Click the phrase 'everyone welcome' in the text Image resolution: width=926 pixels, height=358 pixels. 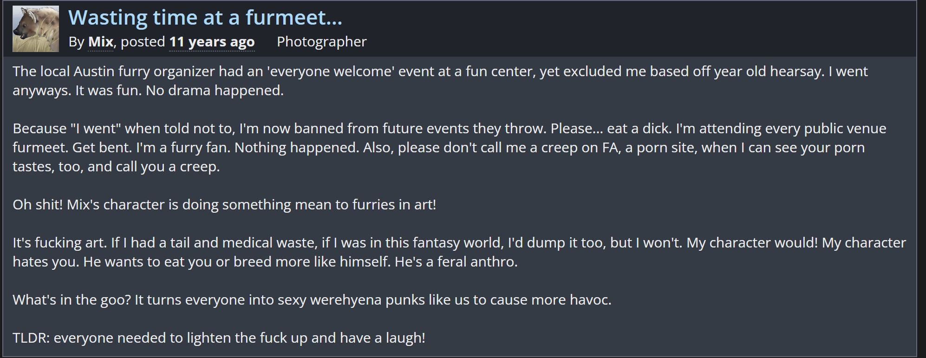coord(329,71)
